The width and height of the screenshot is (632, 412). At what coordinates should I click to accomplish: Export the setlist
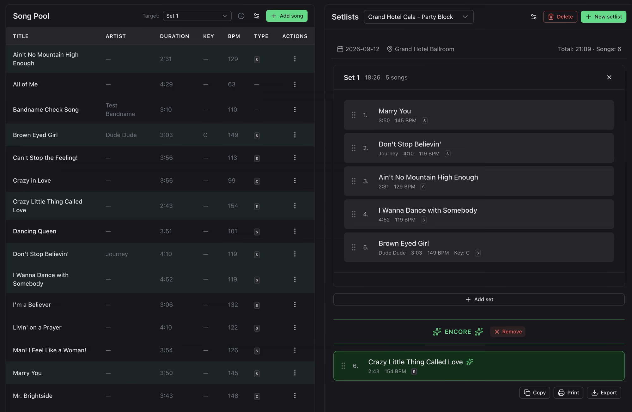tap(604, 392)
